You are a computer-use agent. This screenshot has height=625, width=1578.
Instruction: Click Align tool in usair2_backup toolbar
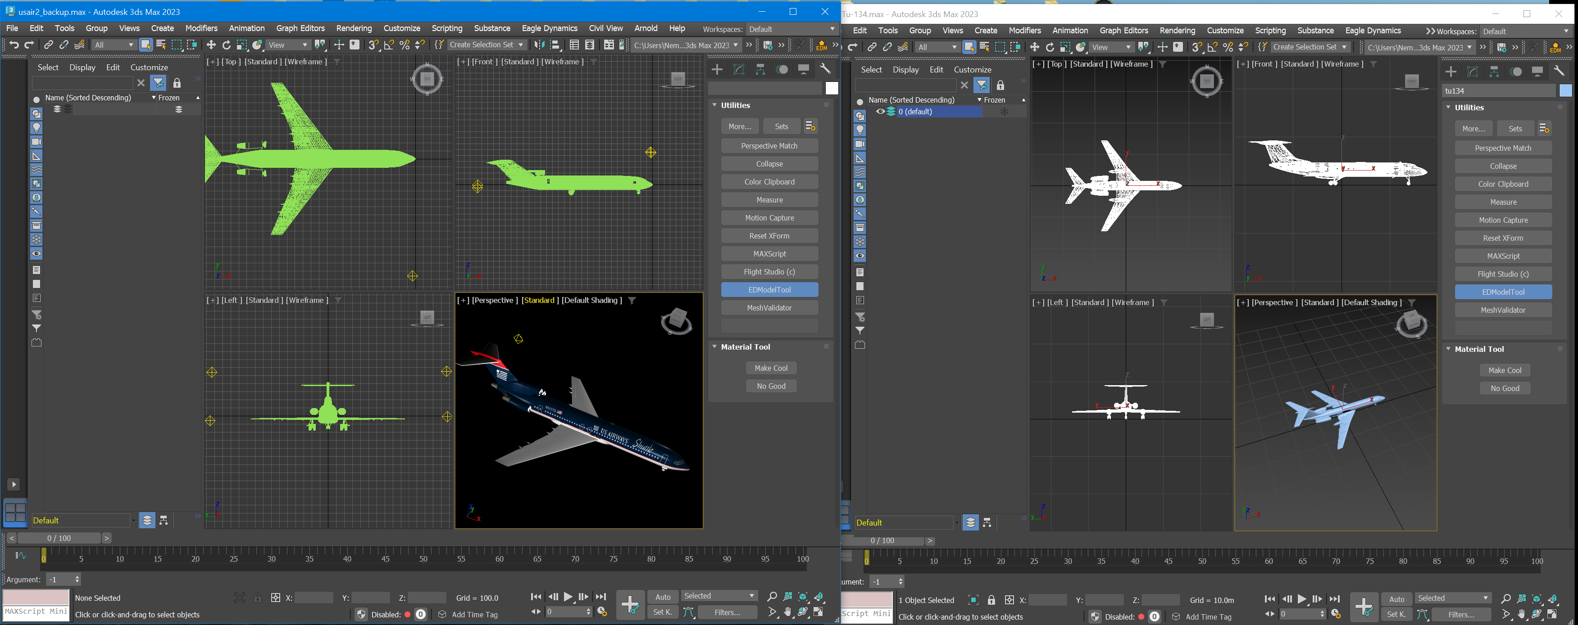pyautogui.click(x=555, y=45)
